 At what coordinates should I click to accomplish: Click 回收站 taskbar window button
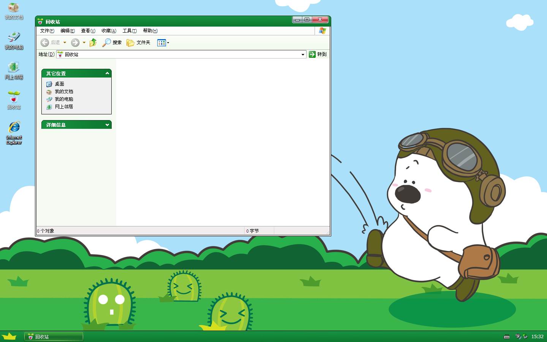[54, 337]
